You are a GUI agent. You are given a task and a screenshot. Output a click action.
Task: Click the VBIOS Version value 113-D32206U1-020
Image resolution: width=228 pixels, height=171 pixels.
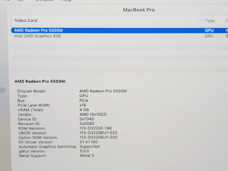pyautogui.click(x=98, y=133)
